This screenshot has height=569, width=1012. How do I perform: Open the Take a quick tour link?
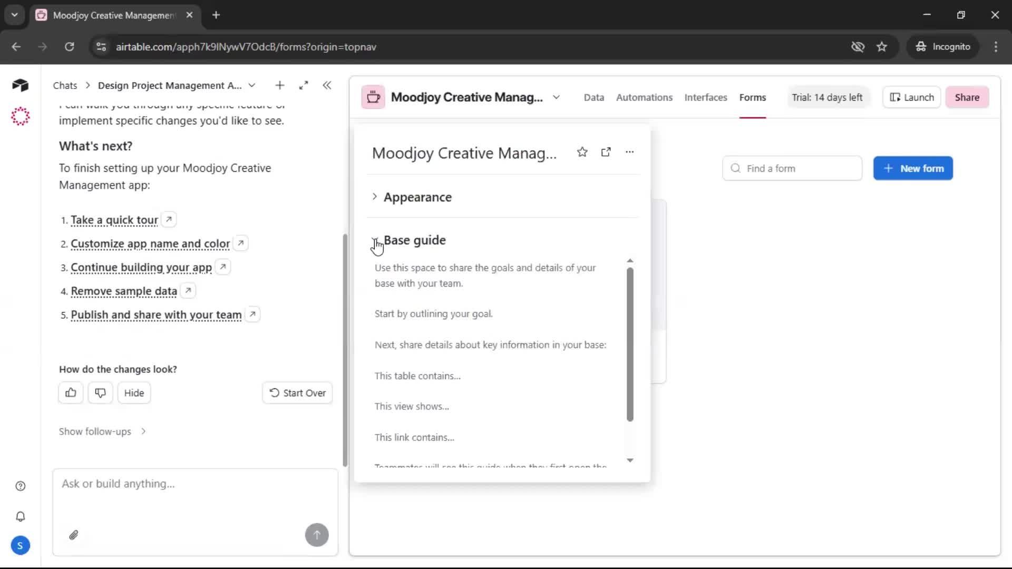coord(114,220)
